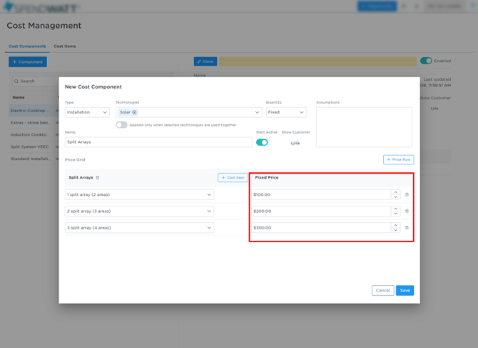Click the Cancel button
The width and height of the screenshot is (478, 348).
pyautogui.click(x=382, y=290)
